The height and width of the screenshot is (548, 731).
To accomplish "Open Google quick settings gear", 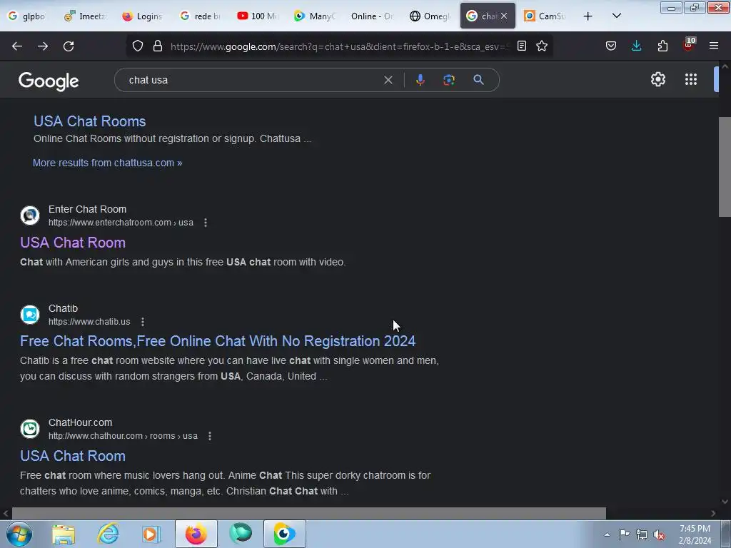I will tap(657, 79).
